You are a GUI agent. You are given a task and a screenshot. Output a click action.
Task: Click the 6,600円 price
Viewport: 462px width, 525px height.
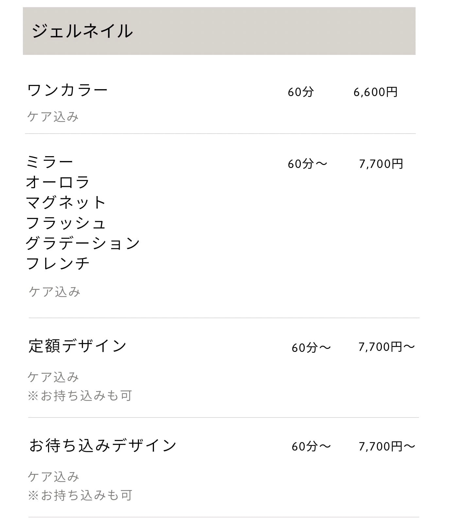375,92
